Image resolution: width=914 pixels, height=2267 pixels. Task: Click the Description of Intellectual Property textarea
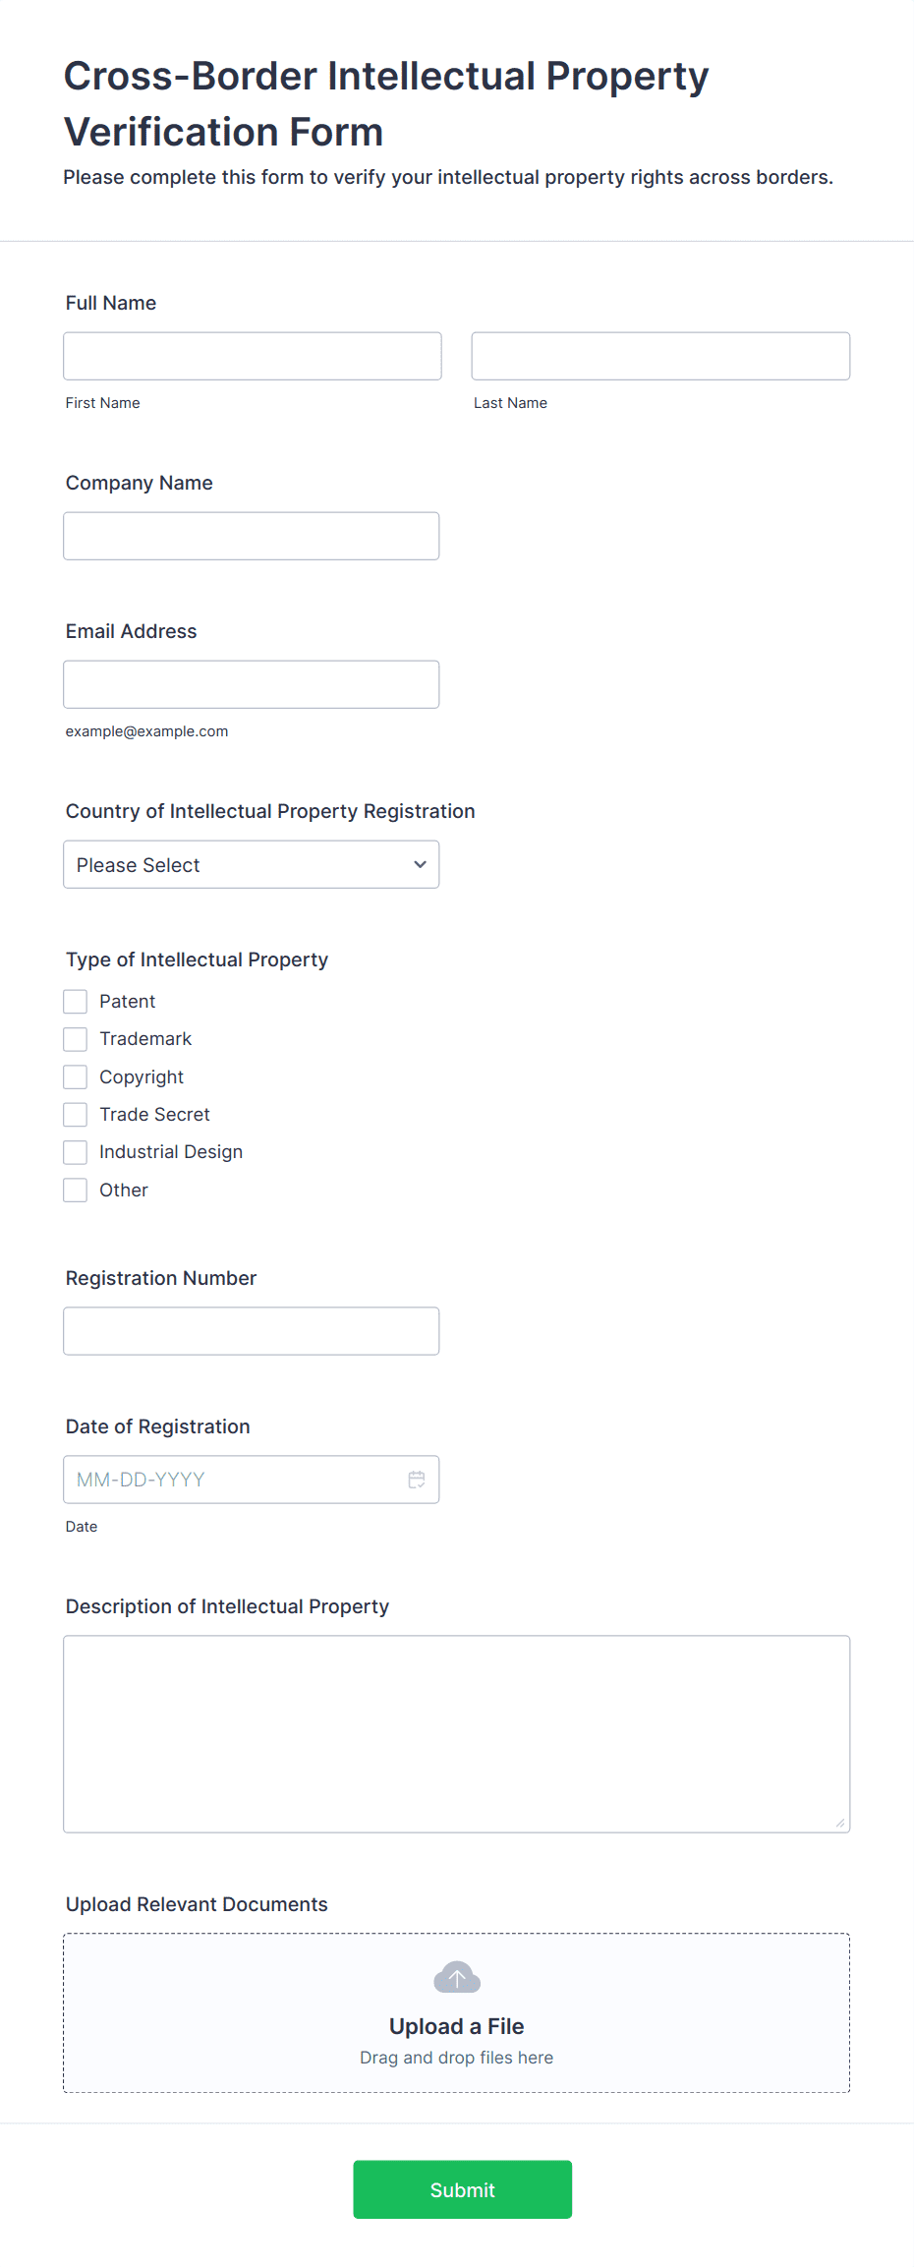click(457, 1734)
